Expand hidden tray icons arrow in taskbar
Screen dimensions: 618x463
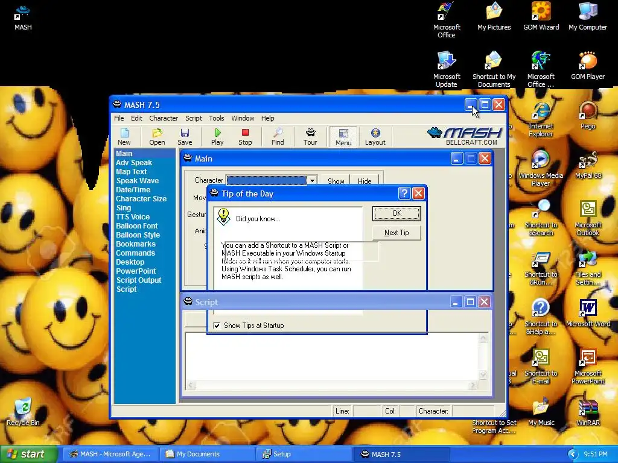pyautogui.click(x=573, y=455)
